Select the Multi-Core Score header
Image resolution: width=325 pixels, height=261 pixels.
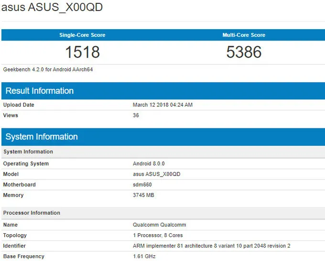[244, 35]
